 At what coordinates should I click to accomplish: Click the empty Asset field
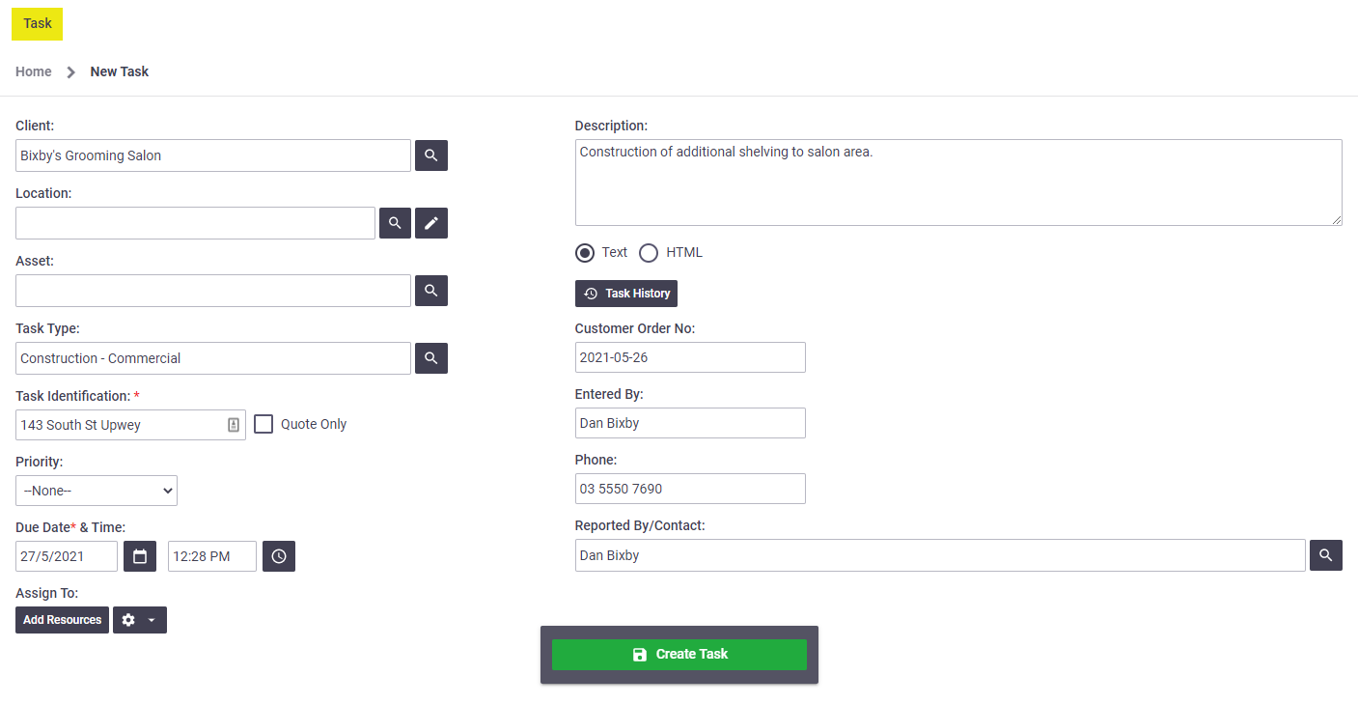[x=213, y=291]
